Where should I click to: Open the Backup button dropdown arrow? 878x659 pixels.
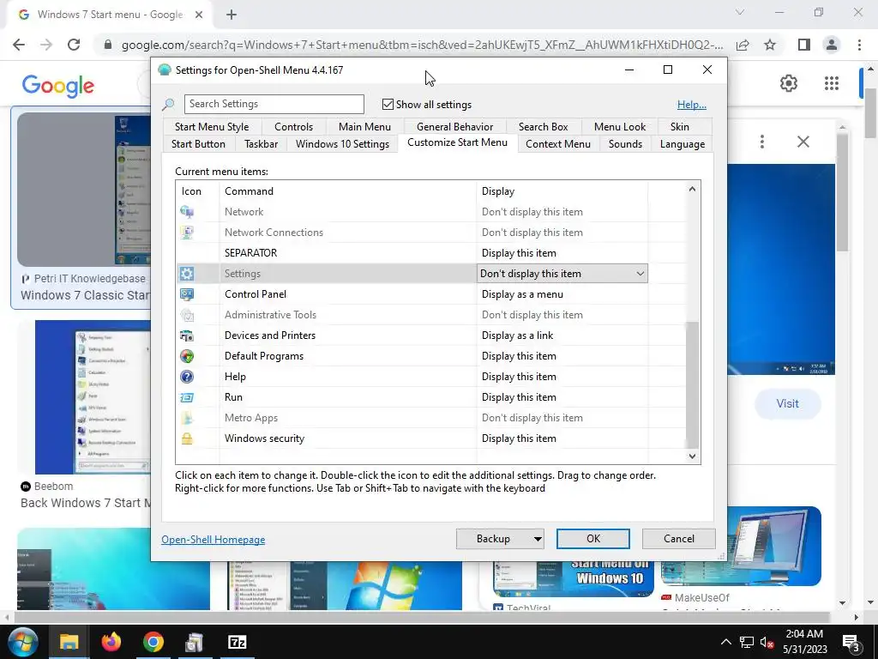538,539
